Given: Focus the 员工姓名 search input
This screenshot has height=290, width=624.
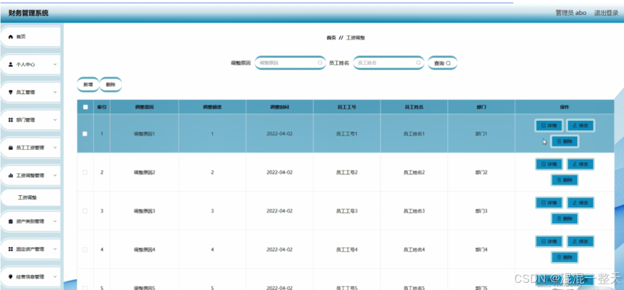Looking at the screenshot, I should point(388,63).
